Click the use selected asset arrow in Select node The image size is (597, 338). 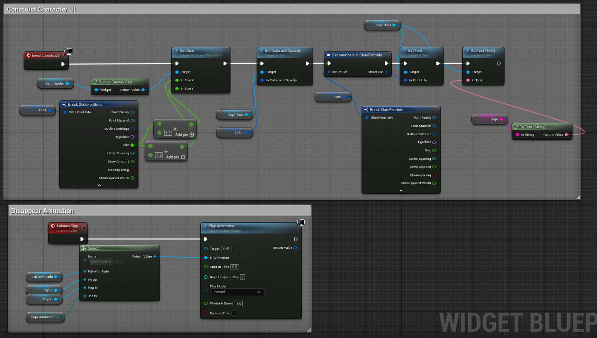tap(117, 262)
